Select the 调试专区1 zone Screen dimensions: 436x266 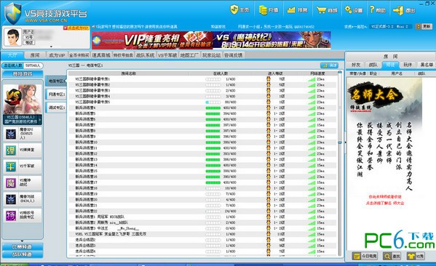tap(56, 108)
